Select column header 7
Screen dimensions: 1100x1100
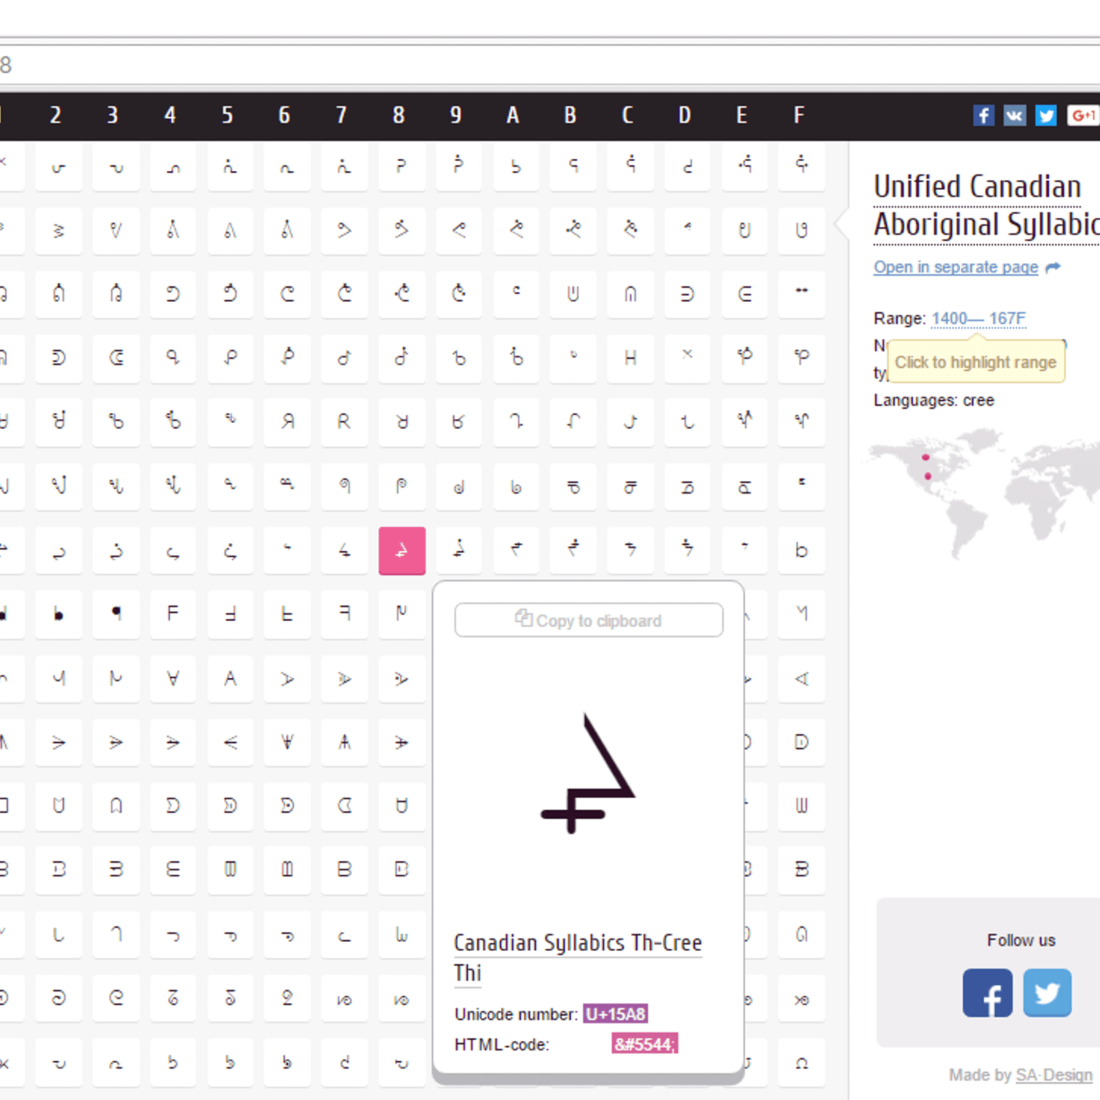click(342, 115)
